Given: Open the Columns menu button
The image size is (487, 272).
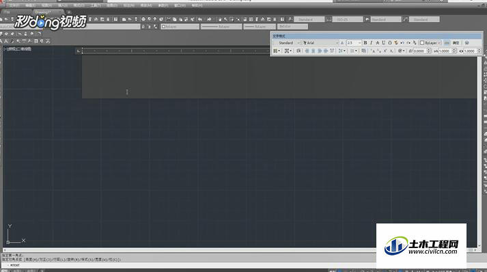Looking at the screenshot, I should [277, 51].
